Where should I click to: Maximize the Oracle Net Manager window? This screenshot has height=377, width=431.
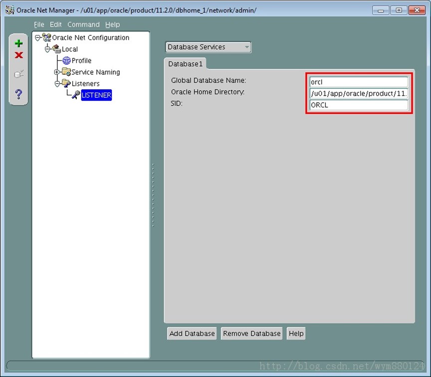[399, 10]
